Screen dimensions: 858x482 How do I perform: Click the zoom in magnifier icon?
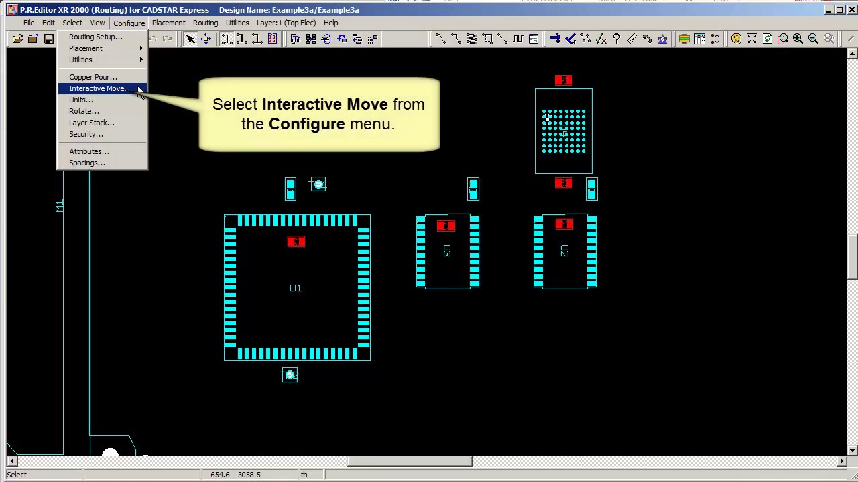[798, 39]
